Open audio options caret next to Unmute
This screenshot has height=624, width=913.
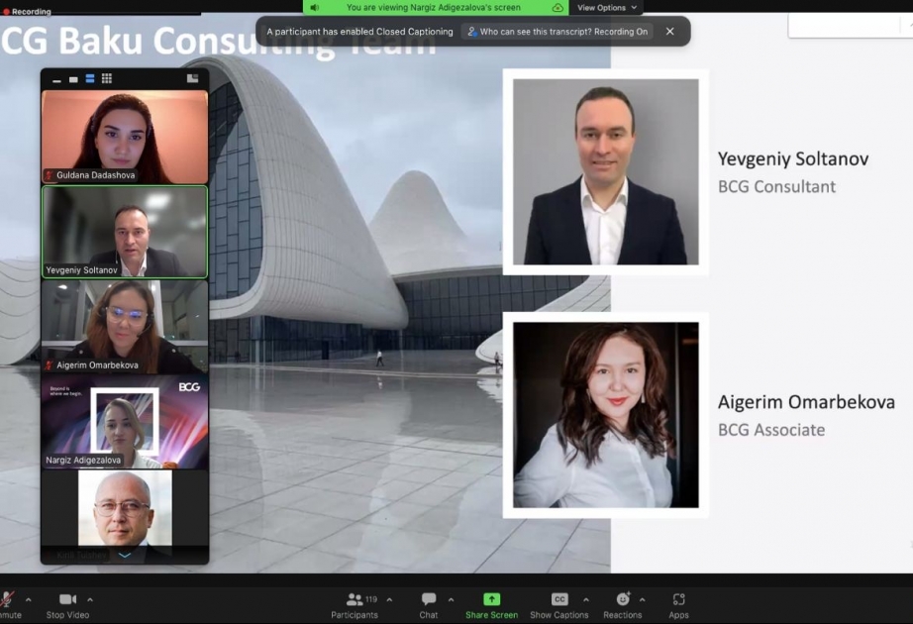pyautogui.click(x=29, y=599)
